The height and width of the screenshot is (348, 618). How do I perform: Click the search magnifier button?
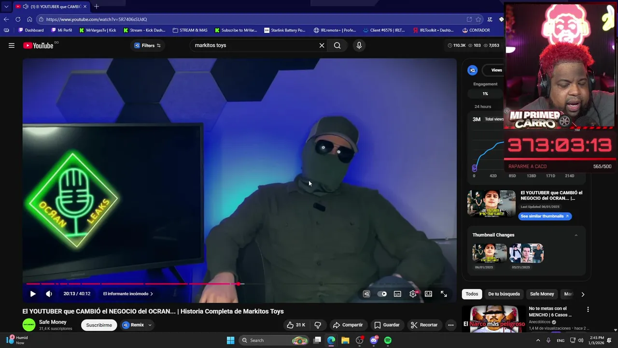337,45
